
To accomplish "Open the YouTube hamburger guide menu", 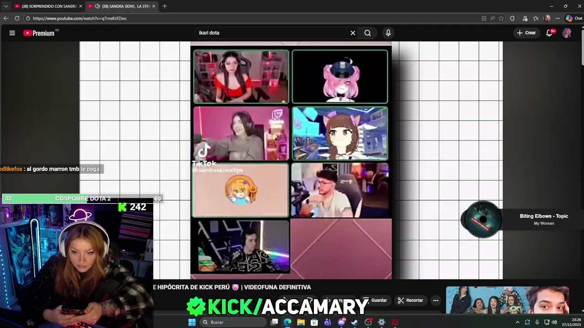I will [x=12, y=33].
